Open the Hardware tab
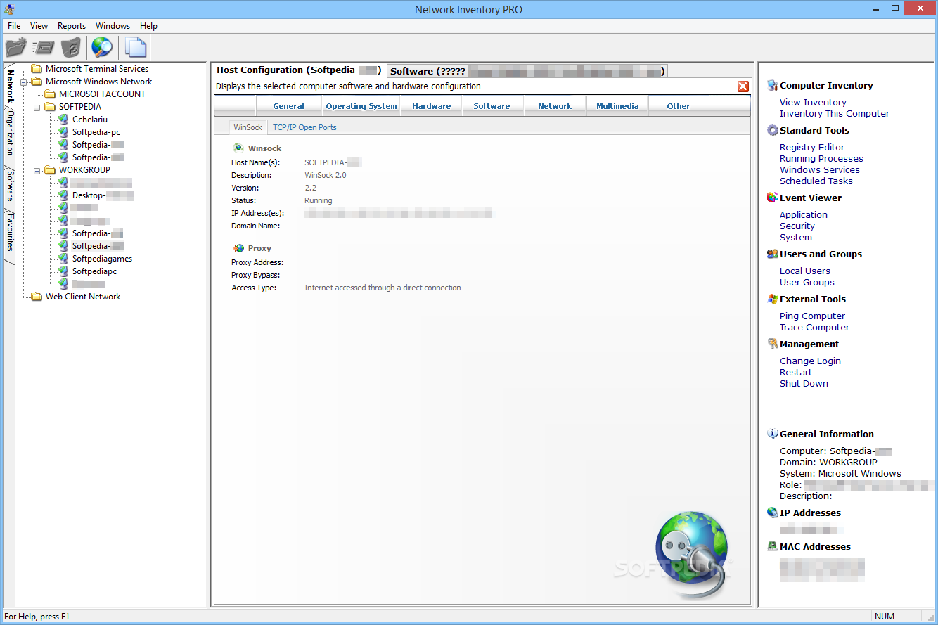The width and height of the screenshot is (938, 625). click(x=432, y=106)
